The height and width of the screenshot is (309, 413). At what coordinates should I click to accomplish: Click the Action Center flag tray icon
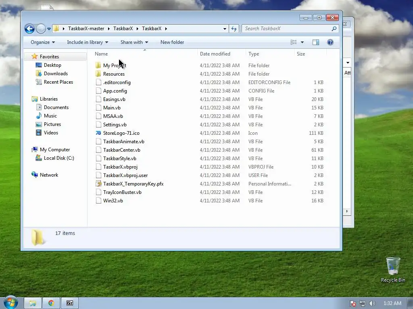click(x=353, y=303)
